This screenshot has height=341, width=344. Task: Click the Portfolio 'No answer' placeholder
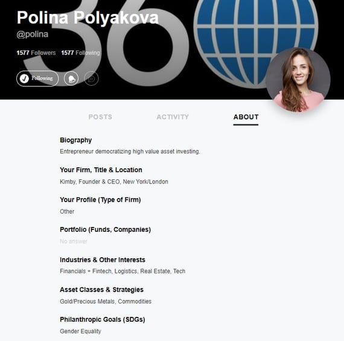74,241
